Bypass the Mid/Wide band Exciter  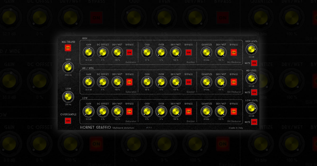[188, 82]
